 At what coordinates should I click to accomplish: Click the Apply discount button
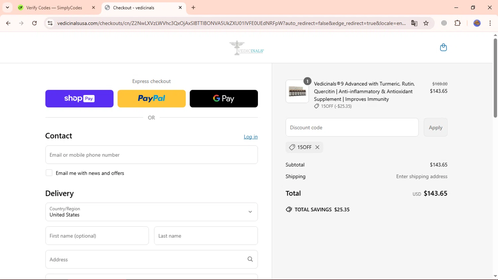pos(436,127)
